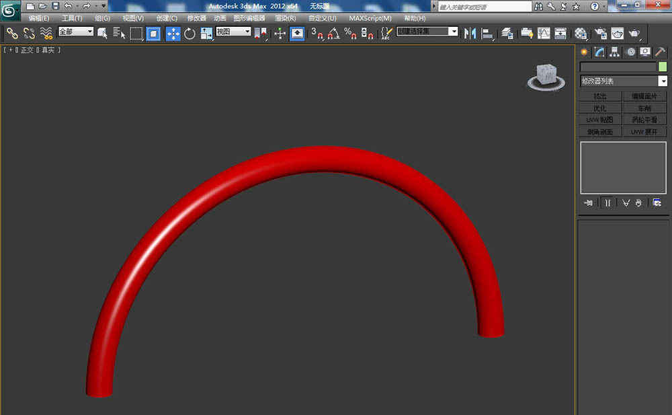Select the Select and Move tool

click(173, 33)
